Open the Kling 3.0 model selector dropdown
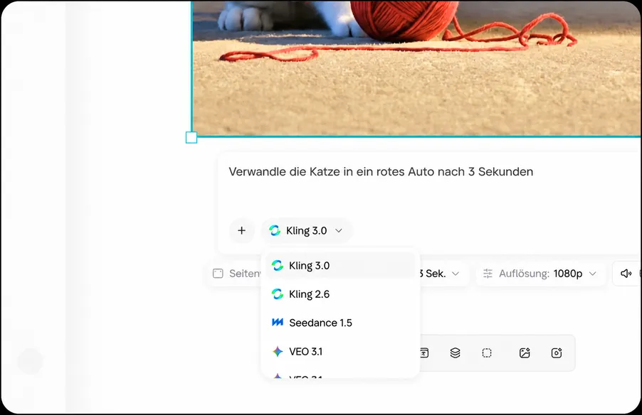This screenshot has width=642, height=415. [306, 231]
